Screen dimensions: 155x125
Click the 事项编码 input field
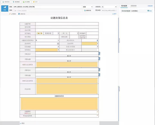(x=92, y=33)
